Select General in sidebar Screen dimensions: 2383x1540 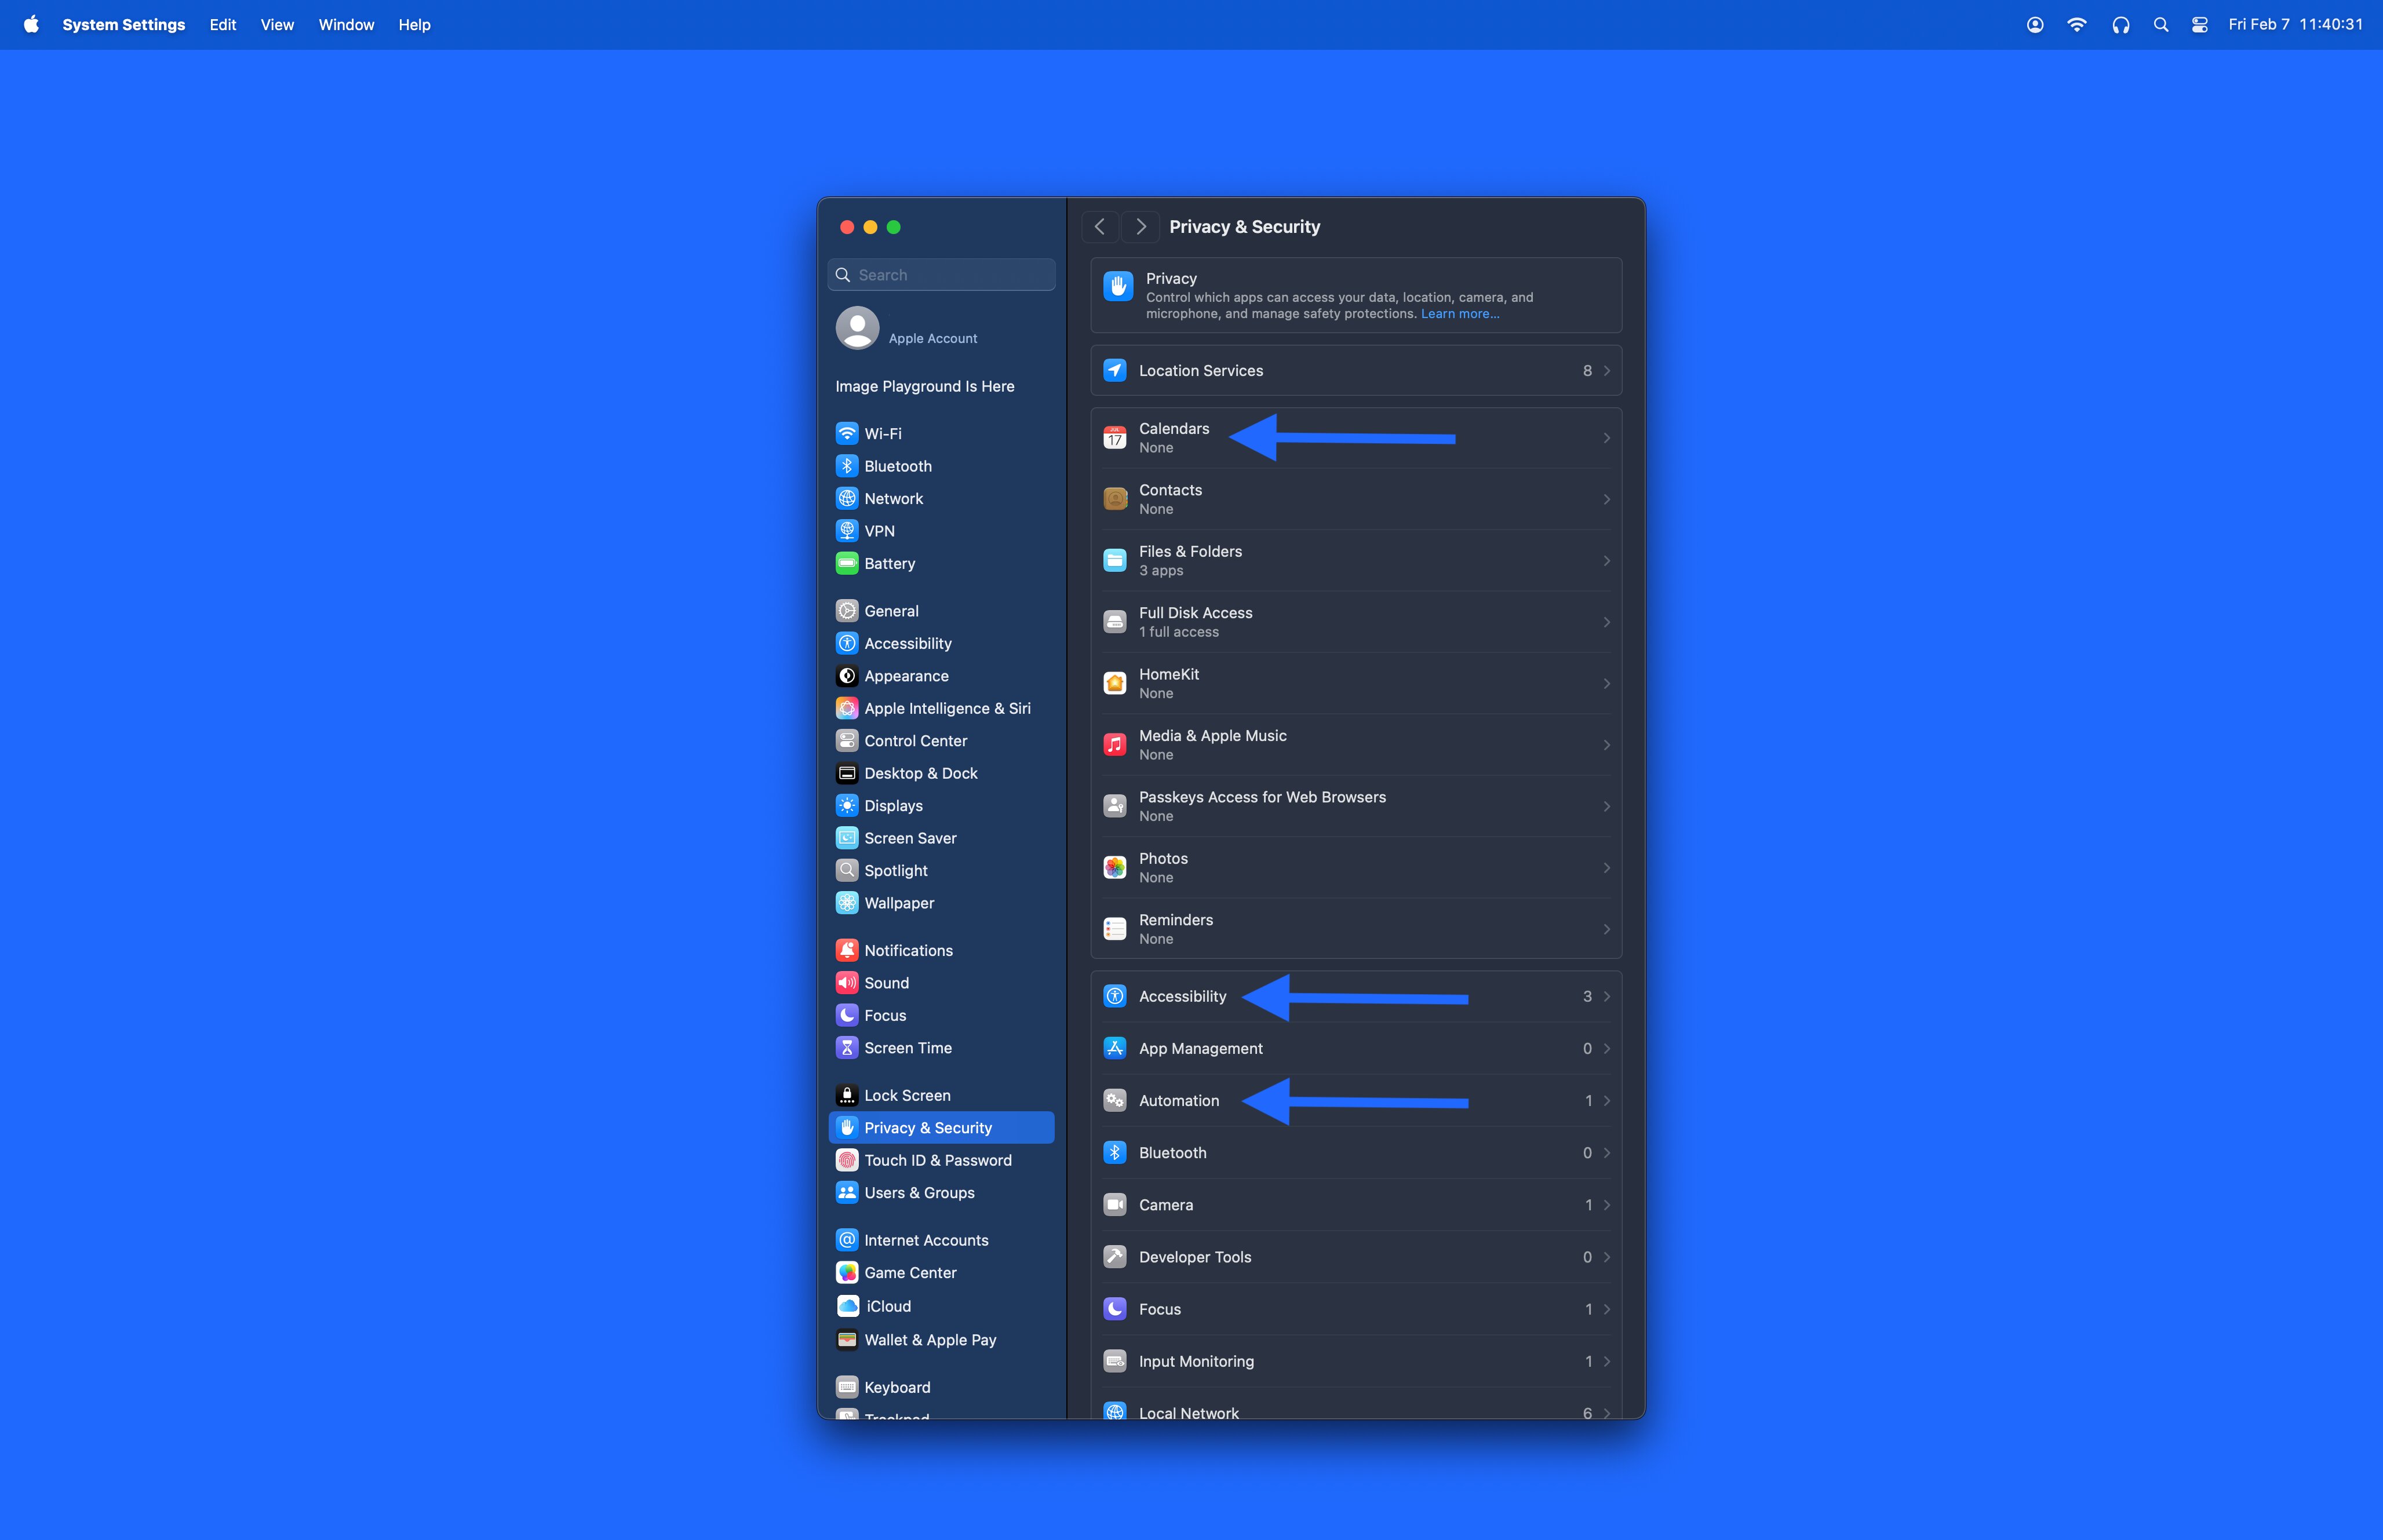point(941,611)
